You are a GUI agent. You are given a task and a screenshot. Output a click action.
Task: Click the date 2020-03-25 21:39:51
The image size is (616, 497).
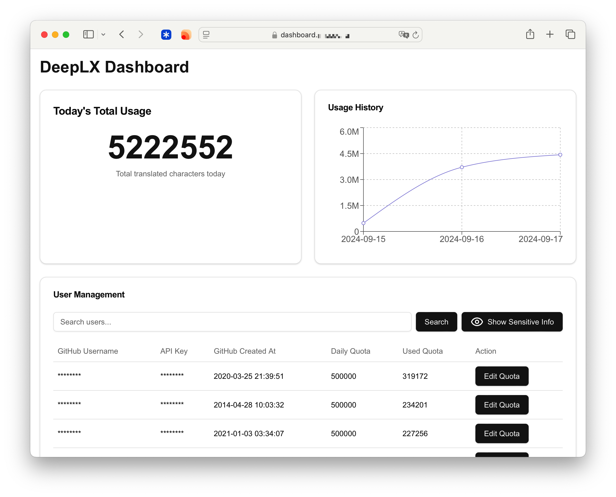pos(249,376)
